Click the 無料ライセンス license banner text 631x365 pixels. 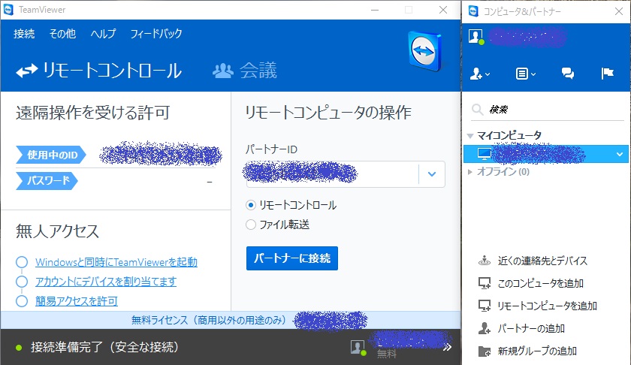click(209, 321)
